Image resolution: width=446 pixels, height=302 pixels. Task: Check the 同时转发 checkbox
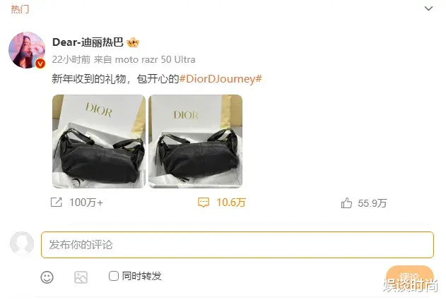point(114,276)
